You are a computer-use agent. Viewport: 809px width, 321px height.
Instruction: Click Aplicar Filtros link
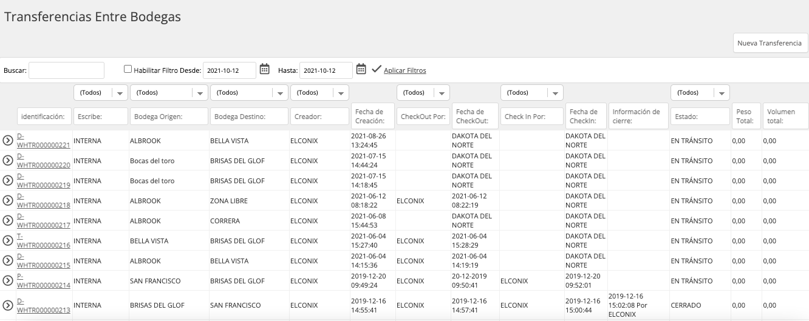[405, 70]
